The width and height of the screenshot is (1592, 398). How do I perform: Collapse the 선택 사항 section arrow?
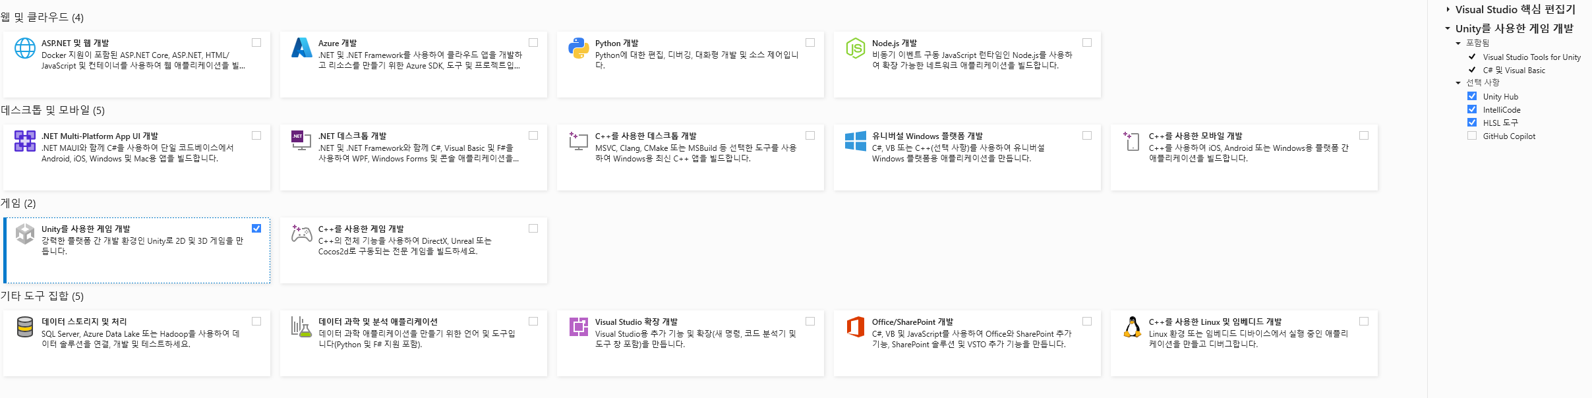pyautogui.click(x=1458, y=83)
